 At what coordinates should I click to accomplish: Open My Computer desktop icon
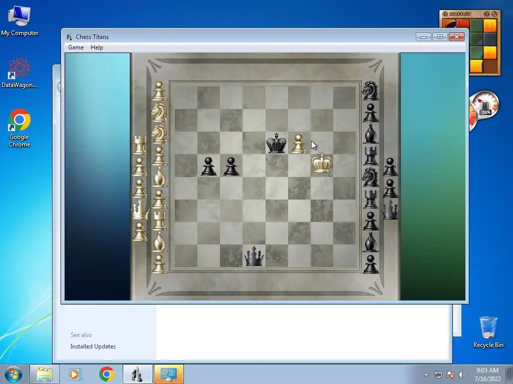[x=20, y=21]
